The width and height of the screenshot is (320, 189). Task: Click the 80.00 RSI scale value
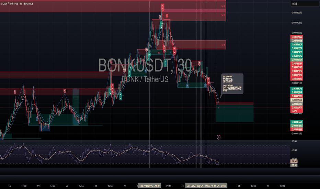[x=294, y=141]
